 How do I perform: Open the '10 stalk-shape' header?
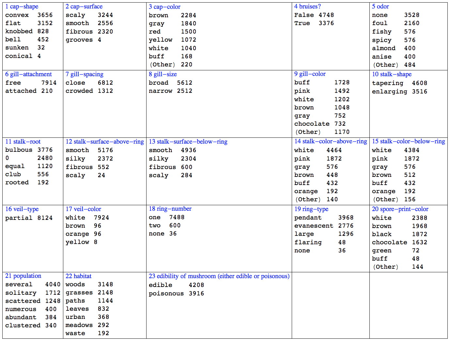[x=392, y=74]
